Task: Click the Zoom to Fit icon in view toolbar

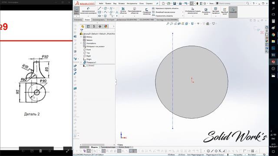Action: (x=168, y=23)
